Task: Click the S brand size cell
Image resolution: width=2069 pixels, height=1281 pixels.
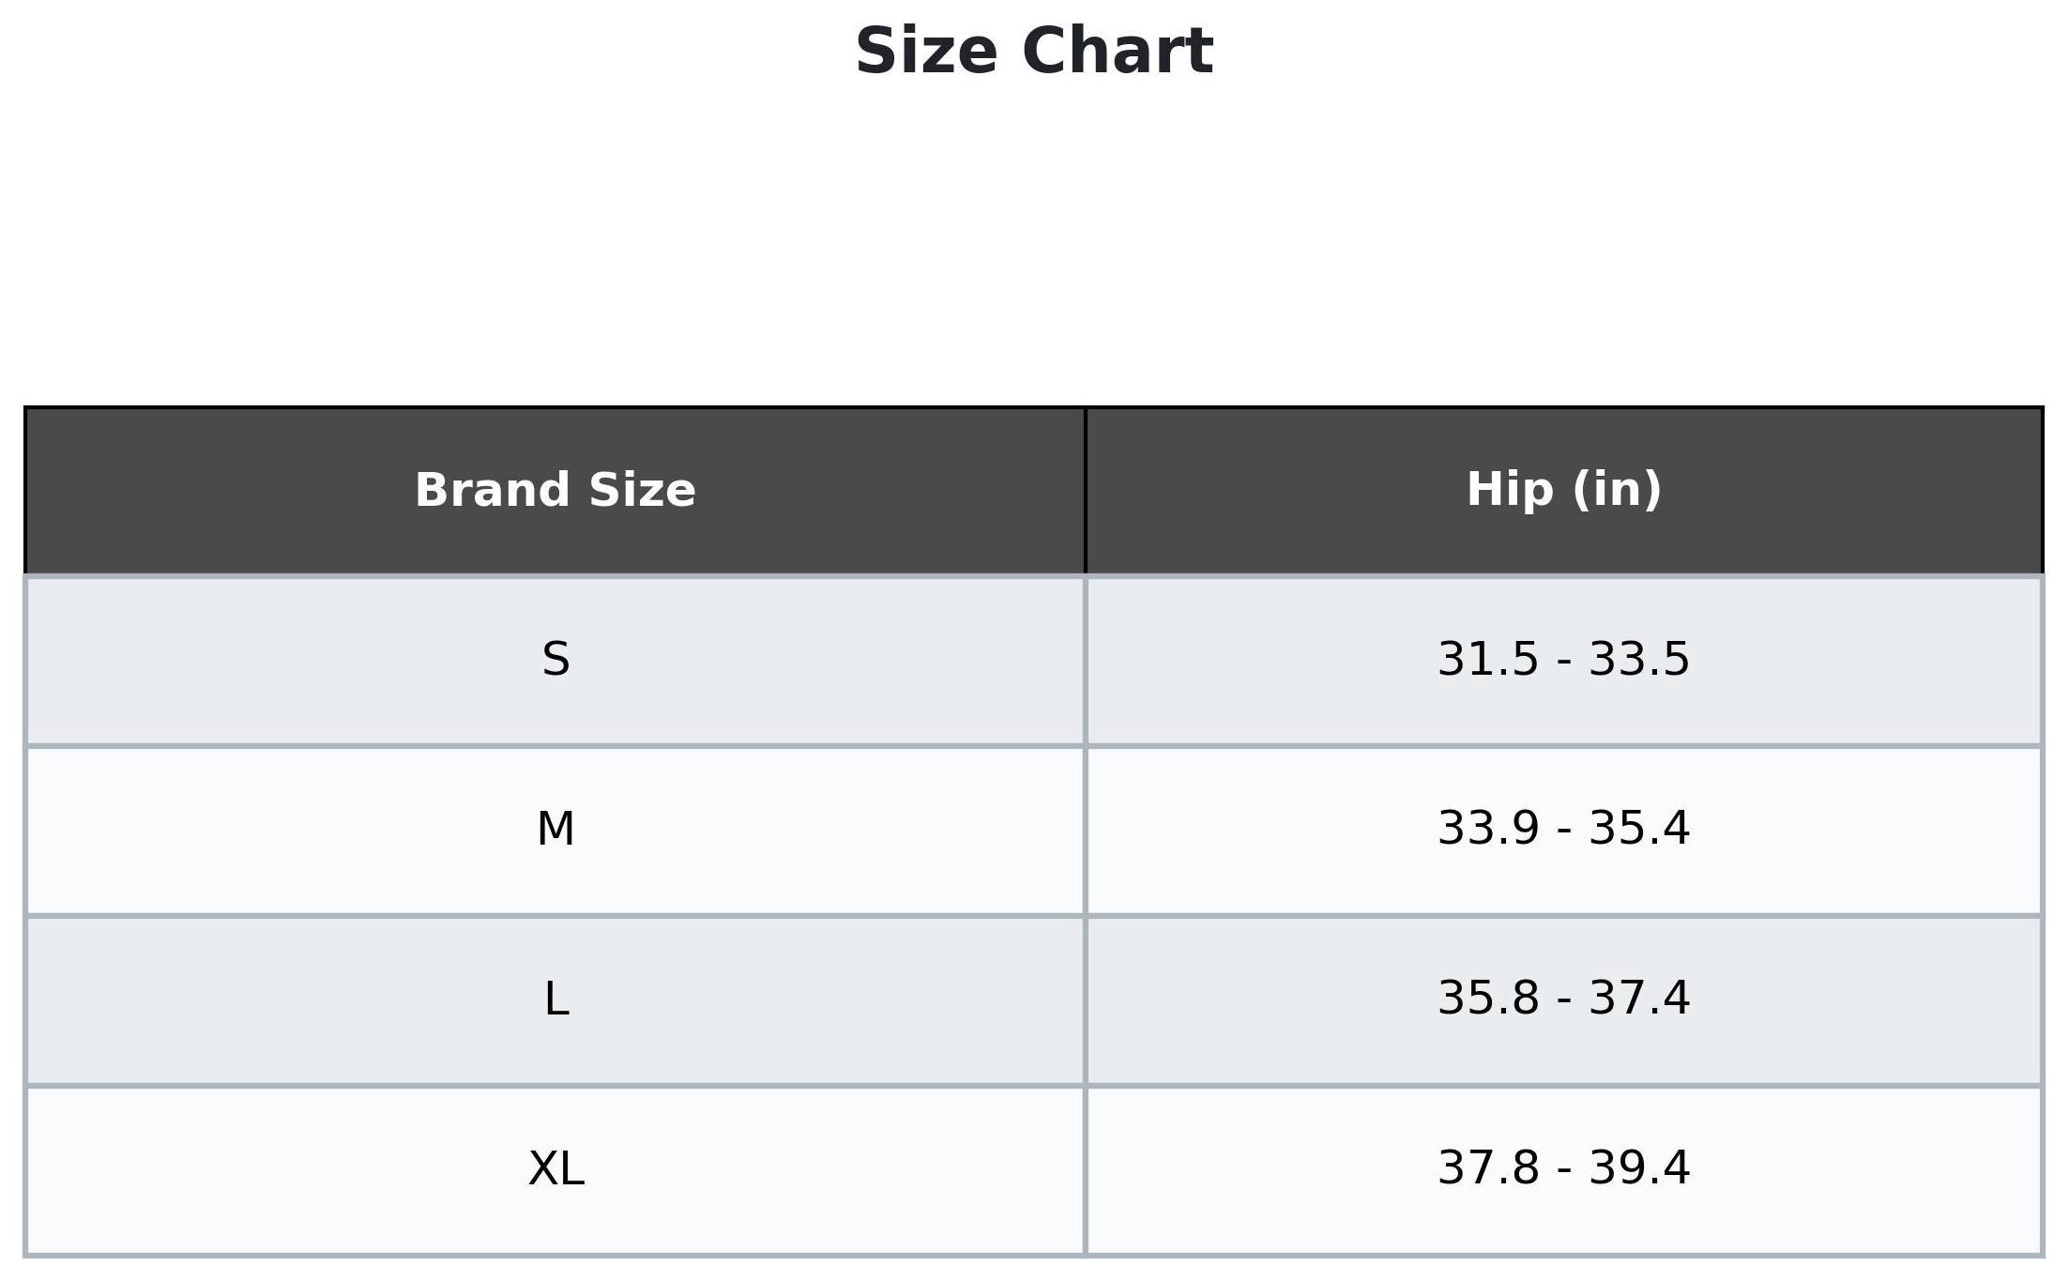Action: (555, 660)
